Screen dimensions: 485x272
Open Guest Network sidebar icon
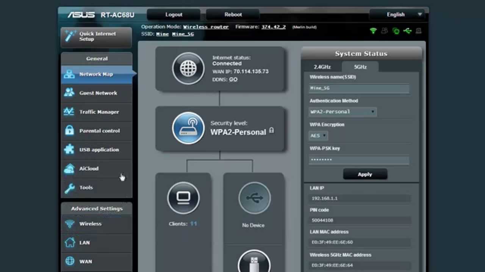[x=69, y=93]
